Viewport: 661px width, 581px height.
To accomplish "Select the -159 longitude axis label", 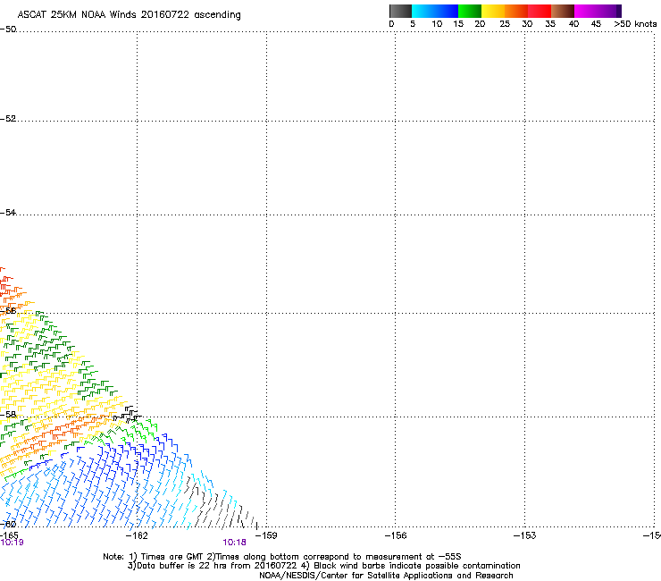I will click(x=266, y=535).
